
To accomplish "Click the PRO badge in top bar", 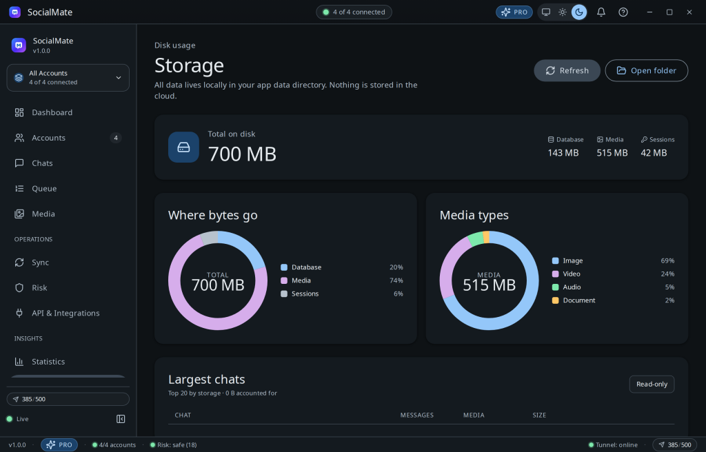I will click(514, 12).
